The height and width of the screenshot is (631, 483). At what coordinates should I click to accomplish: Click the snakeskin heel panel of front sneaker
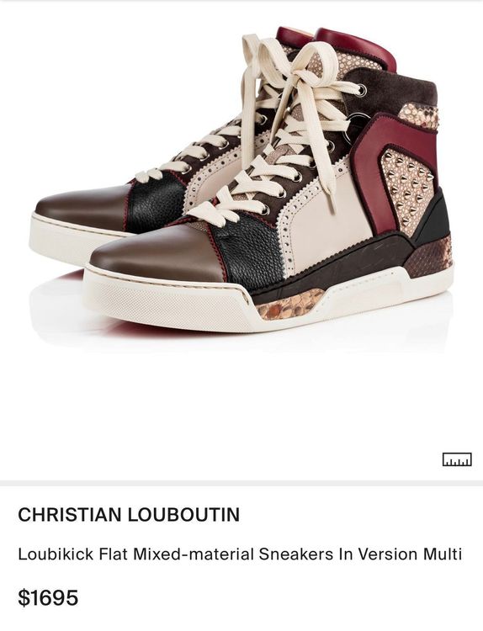[x=428, y=257]
